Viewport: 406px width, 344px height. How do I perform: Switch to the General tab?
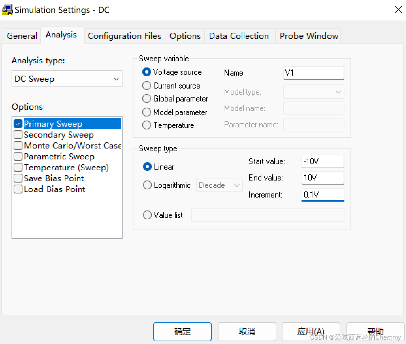[x=22, y=36]
